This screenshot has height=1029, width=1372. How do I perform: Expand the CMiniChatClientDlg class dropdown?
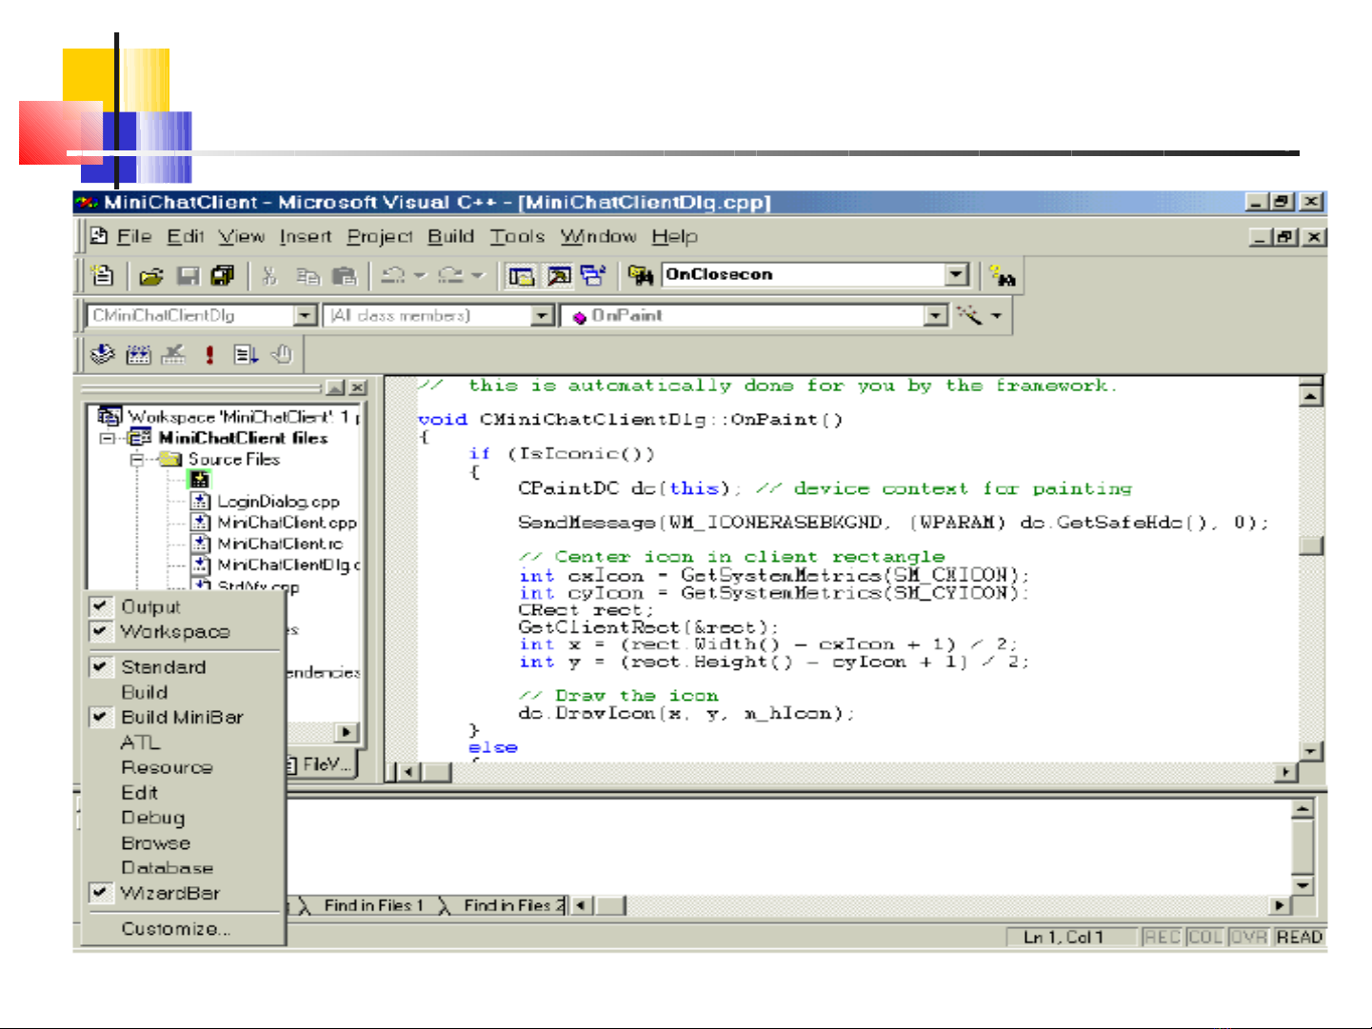tap(305, 316)
